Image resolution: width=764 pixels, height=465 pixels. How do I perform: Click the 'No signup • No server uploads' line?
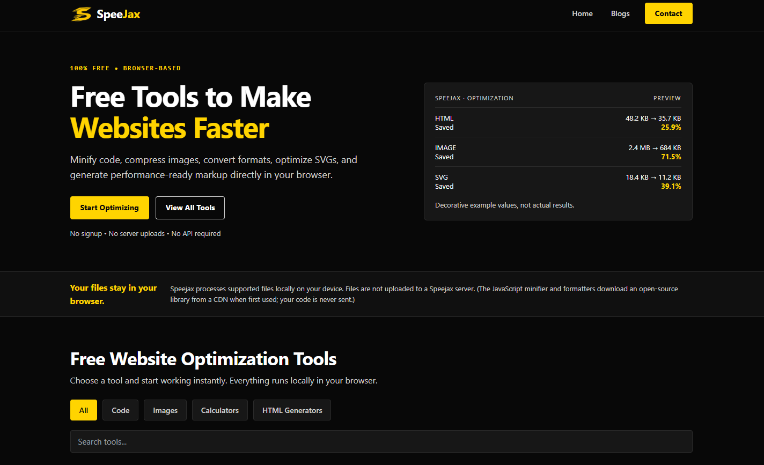145,233
